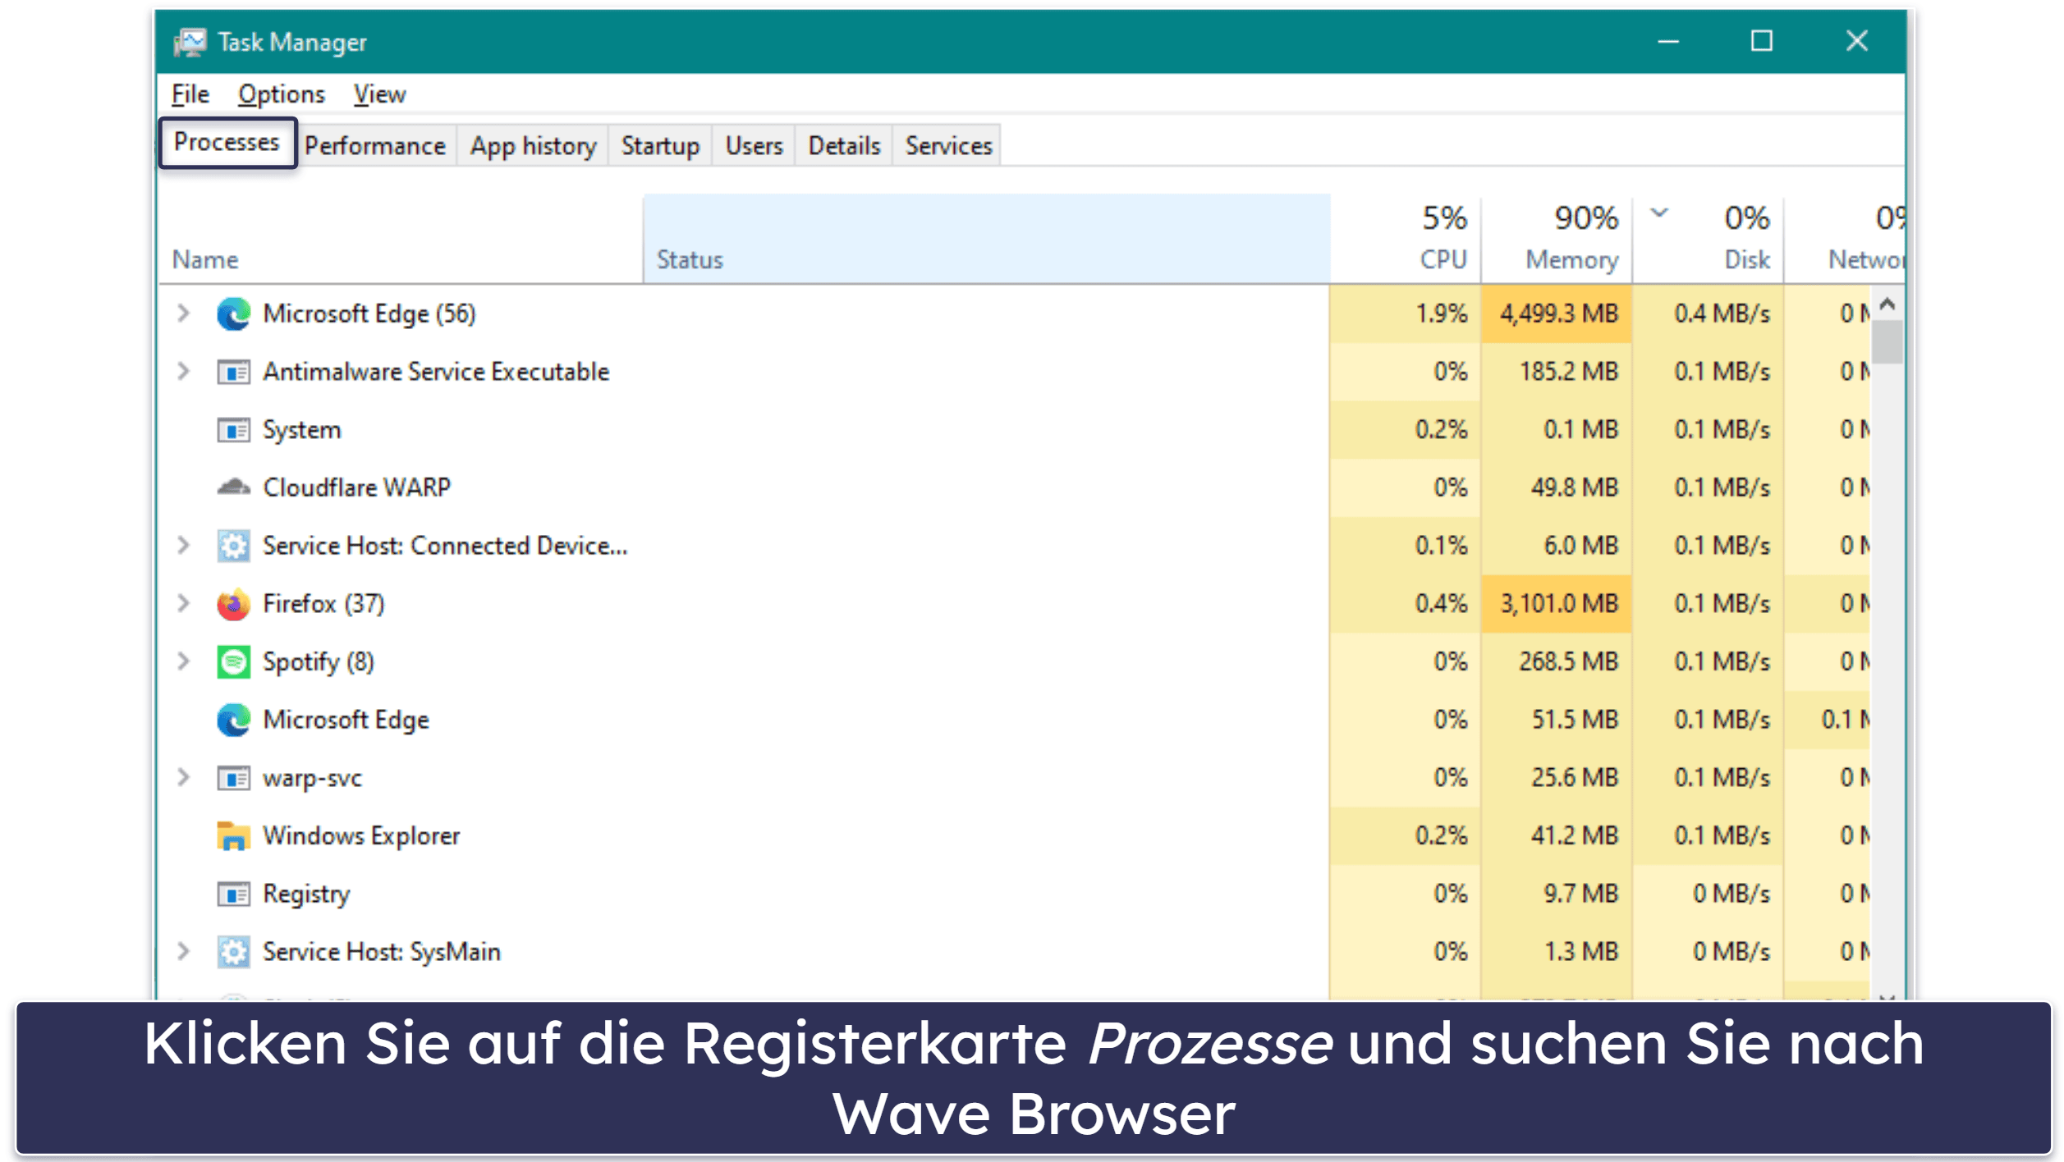The height and width of the screenshot is (1162, 2064).
Task: Open the Services tab
Action: point(948,146)
